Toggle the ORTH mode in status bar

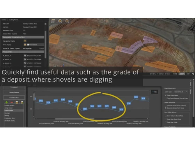tap(188, 74)
